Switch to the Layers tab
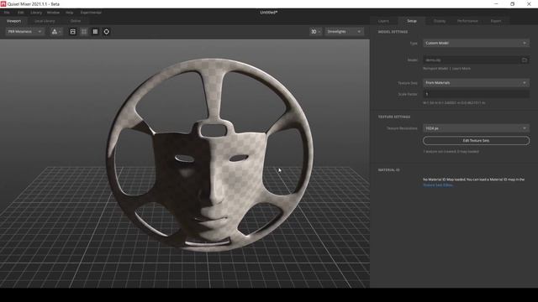 tap(383, 21)
